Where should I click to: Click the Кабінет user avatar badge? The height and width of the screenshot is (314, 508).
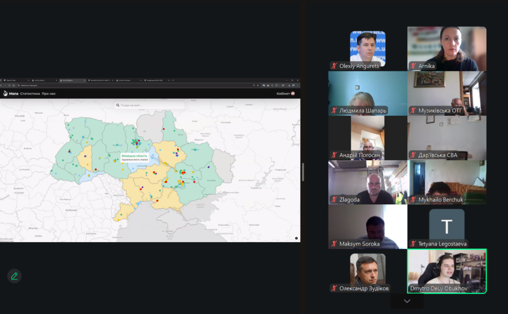click(x=293, y=93)
